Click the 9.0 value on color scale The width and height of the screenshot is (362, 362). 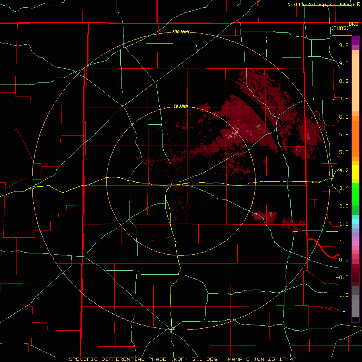(x=344, y=63)
